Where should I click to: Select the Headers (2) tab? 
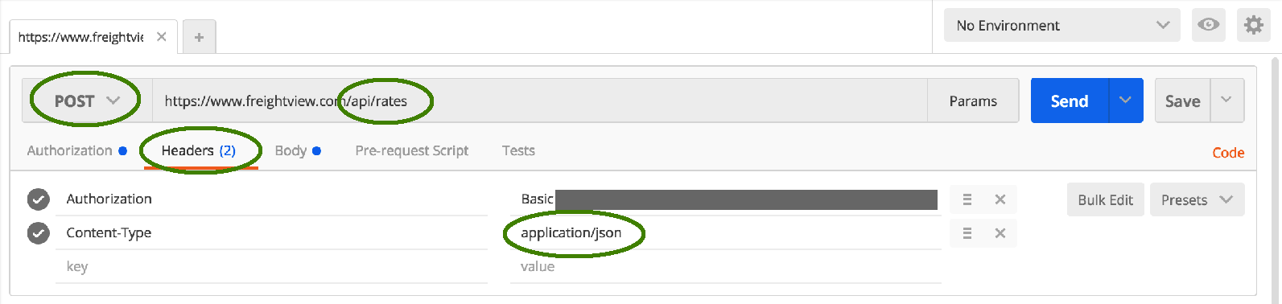pos(199,150)
